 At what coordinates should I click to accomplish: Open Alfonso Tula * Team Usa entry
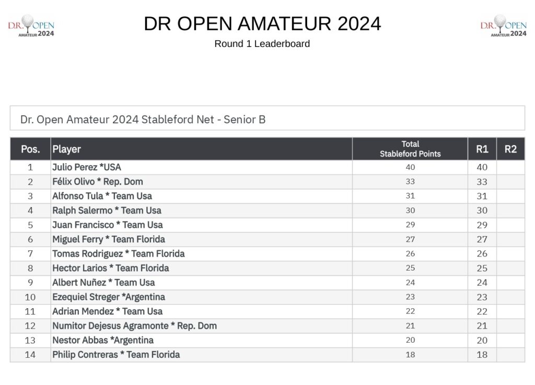tap(102, 196)
